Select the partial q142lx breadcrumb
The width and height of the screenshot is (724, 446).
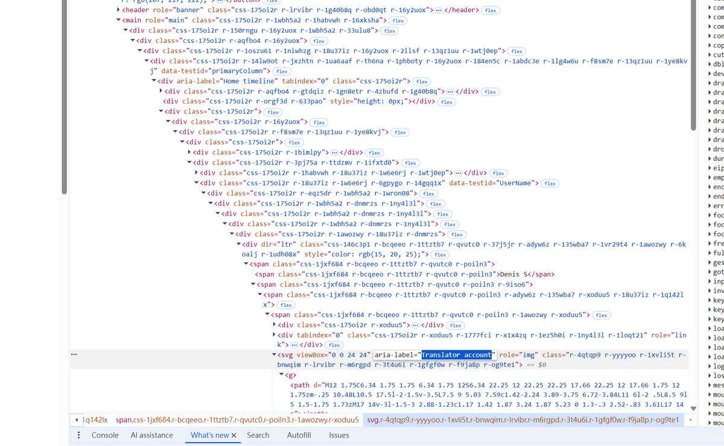95,419
